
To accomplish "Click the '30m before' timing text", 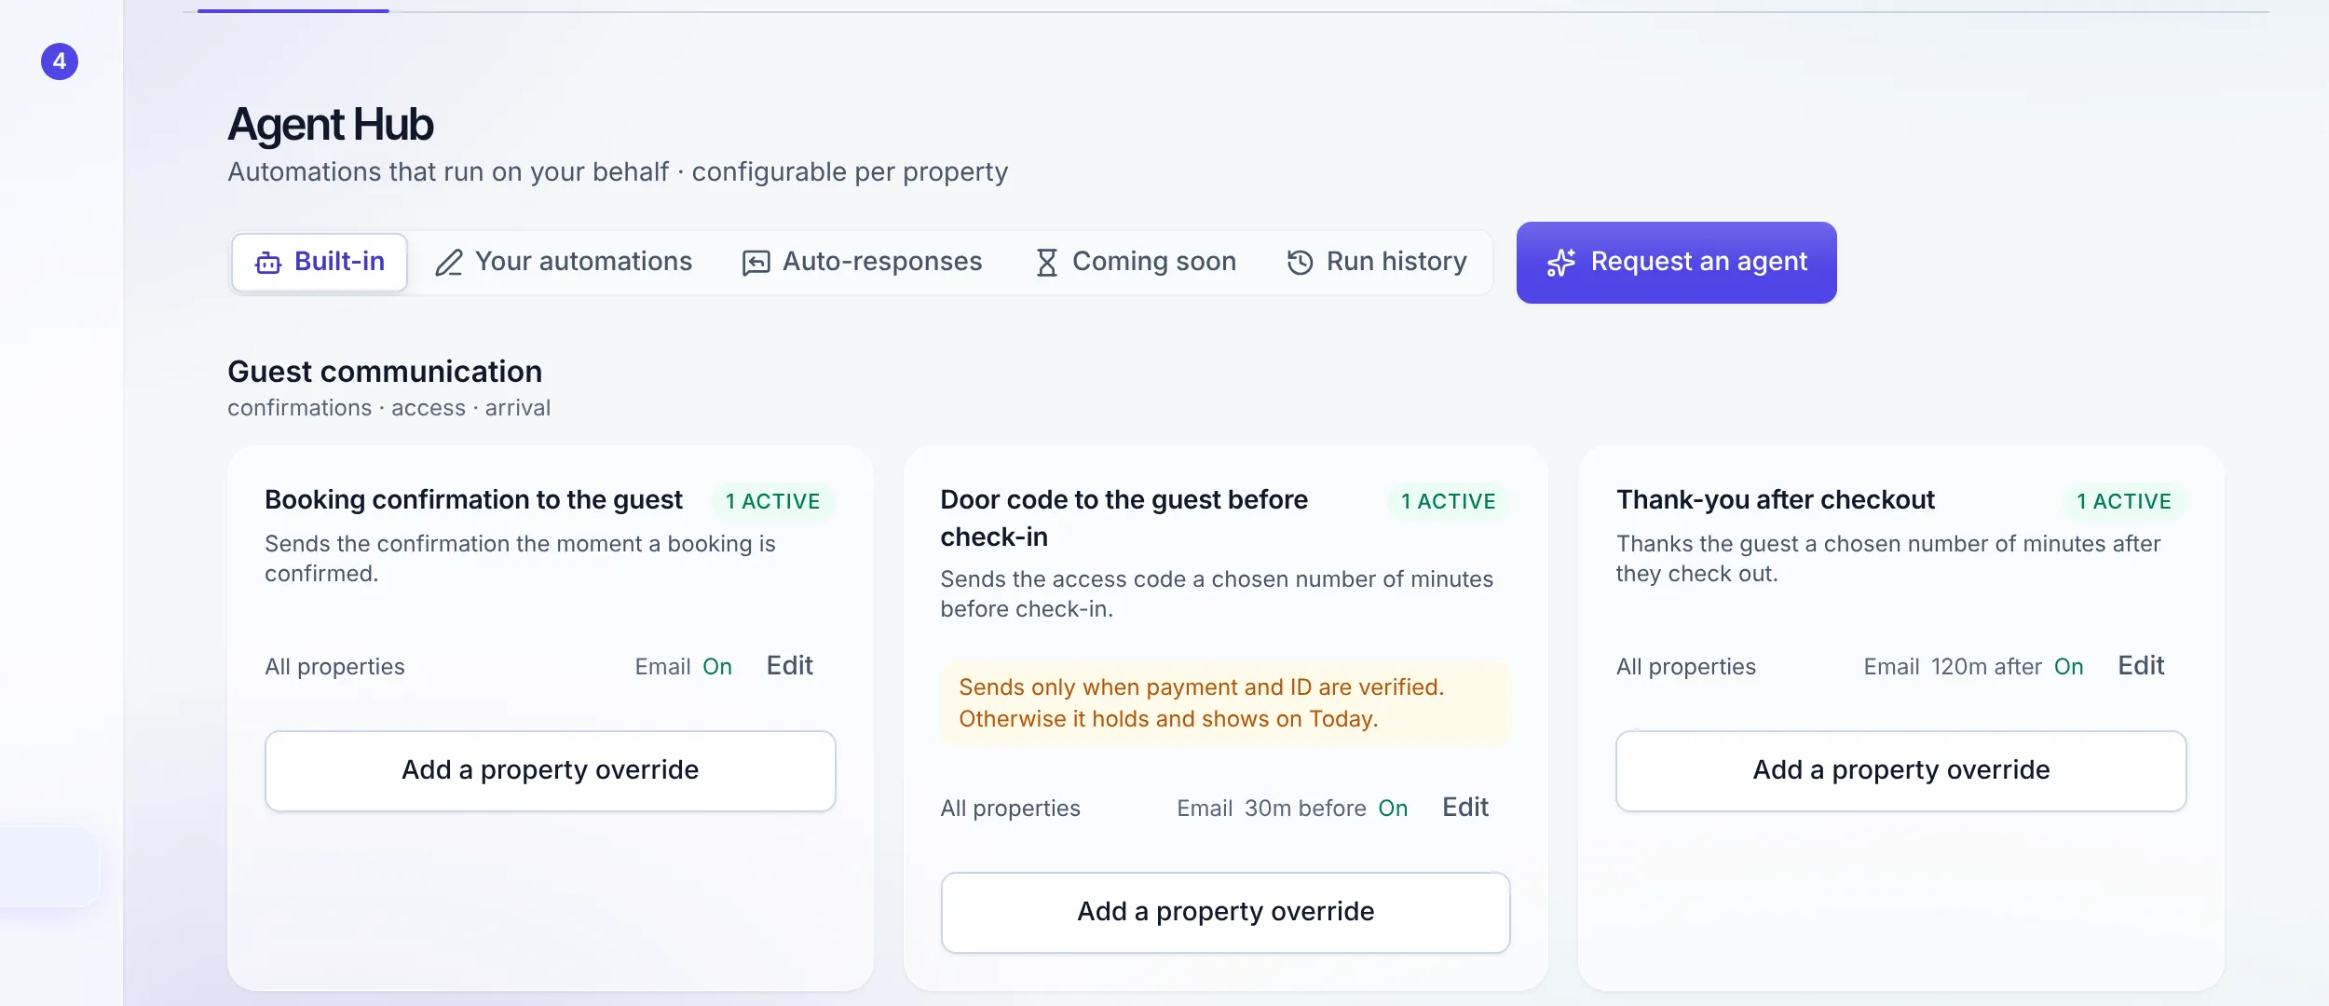I will point(1305,809).
